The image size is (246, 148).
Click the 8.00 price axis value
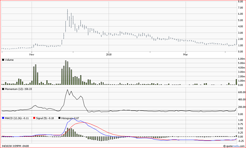click(x=240, y=1)
